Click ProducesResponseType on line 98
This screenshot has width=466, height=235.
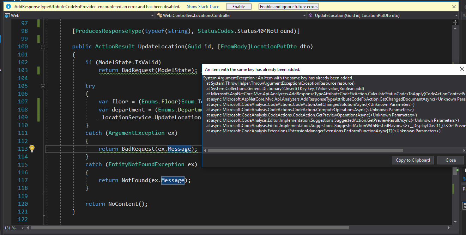tap(108, 31)
